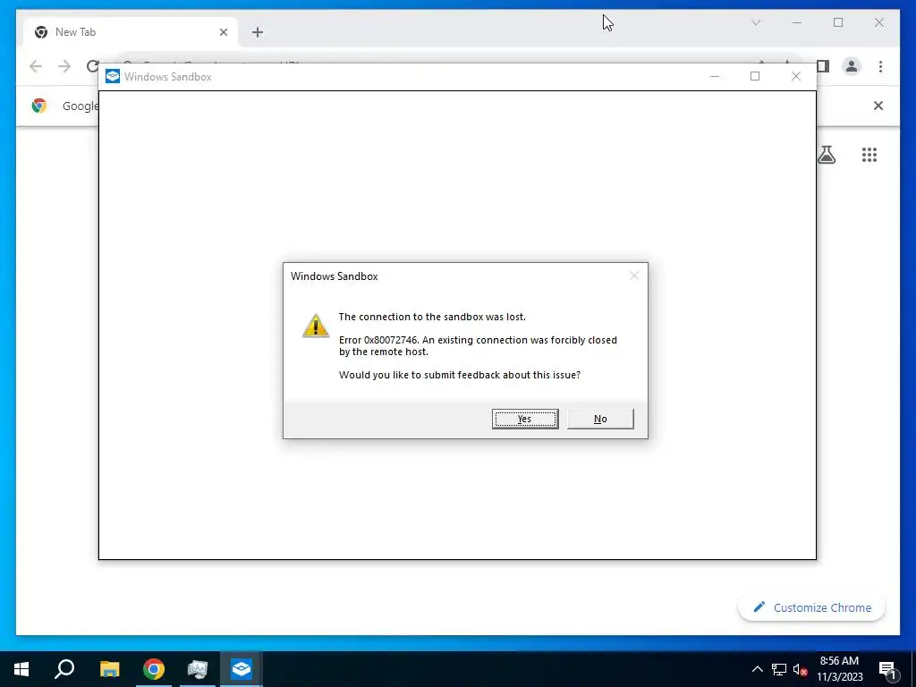Open the Windows Start menu
This screenshot has height=687, width=916.
[x=21, y=669]
